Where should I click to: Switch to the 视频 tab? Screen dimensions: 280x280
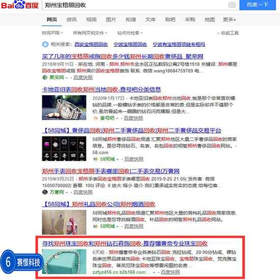click(92, 19)
